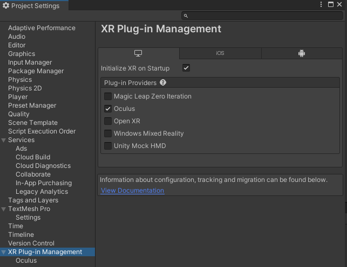347x267 pixels.
Task: Select XR Plug-in Management category label
Action: tap(45, 251)
